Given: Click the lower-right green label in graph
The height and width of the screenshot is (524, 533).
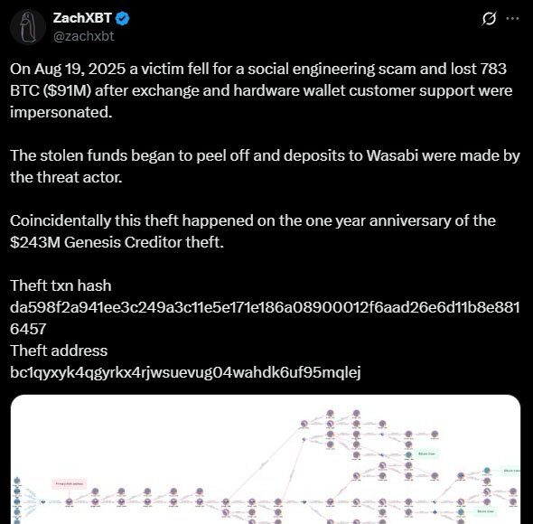Looking at the screenshot, I should click(x=486, y=511).
